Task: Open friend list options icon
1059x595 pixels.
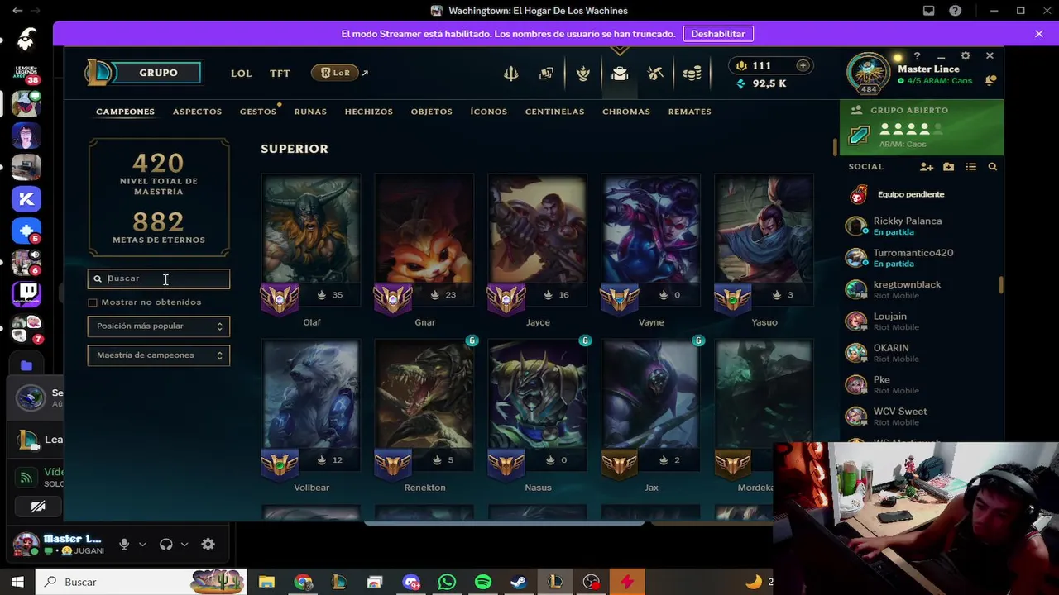Action: [x=971, y=167]
